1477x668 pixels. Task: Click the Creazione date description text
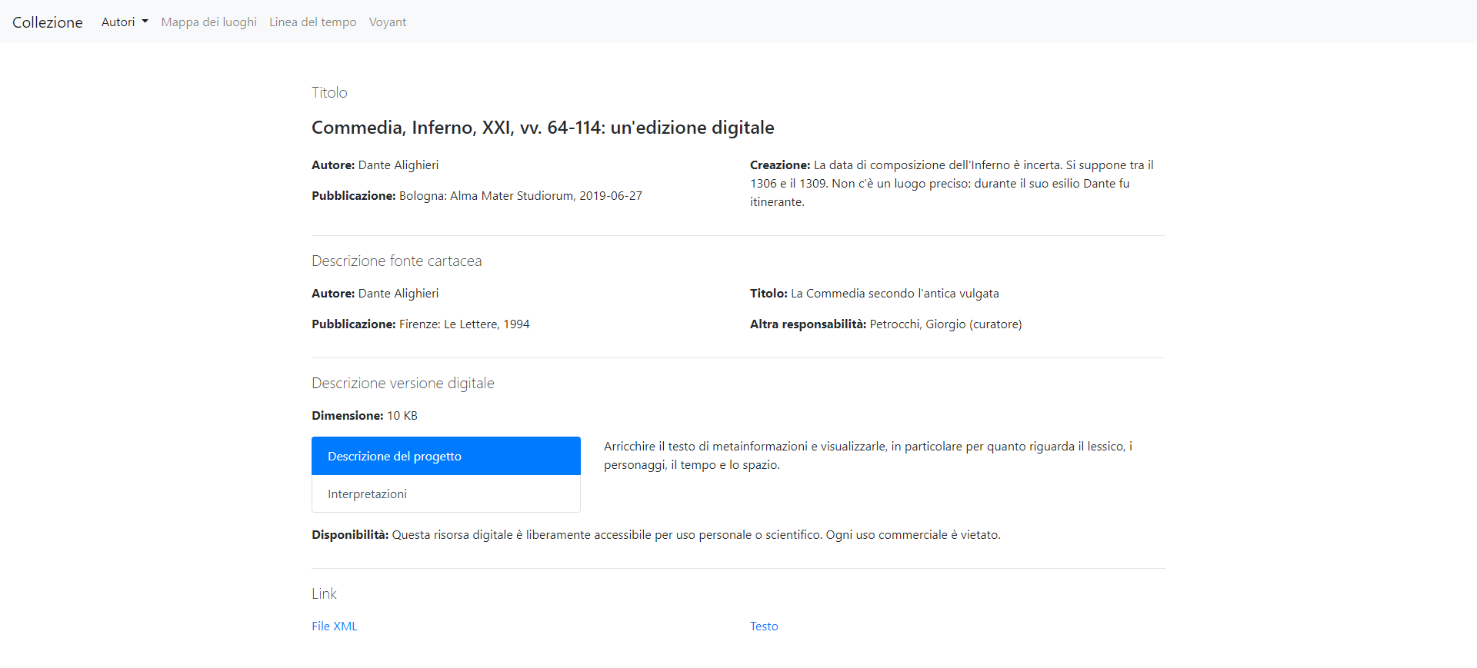(952, 184)
